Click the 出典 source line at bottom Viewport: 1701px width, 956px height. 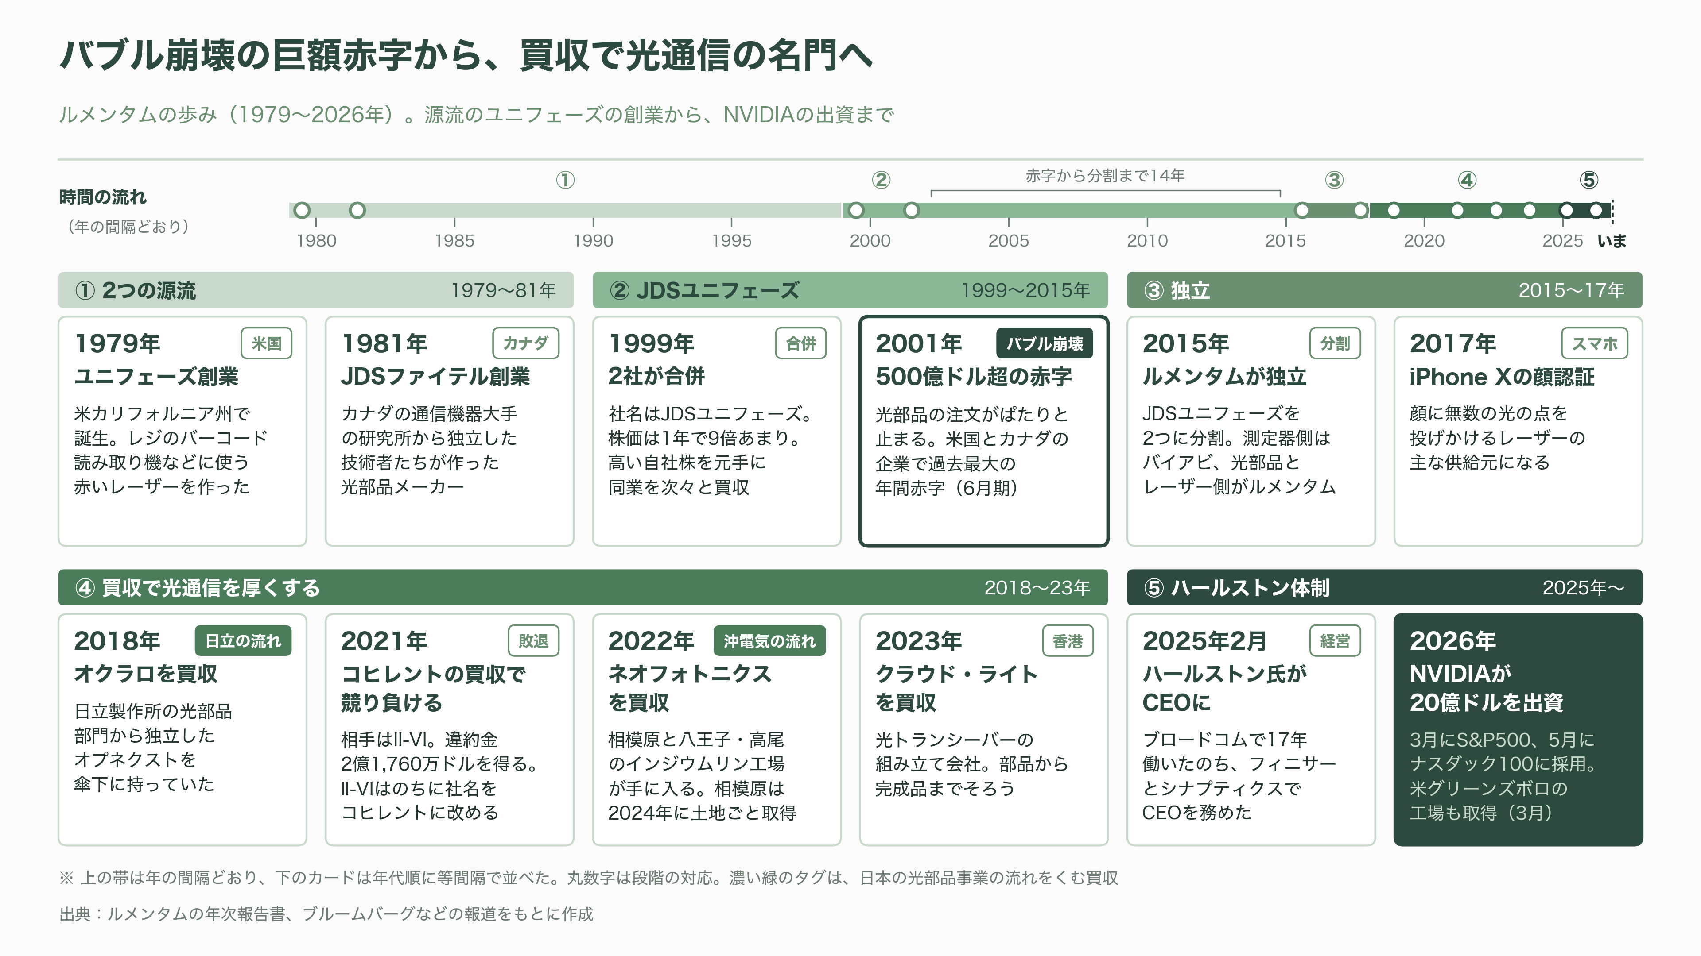[x=326, y=914]
